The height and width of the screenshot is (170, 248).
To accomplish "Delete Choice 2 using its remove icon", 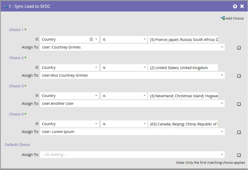I will (x=239, y=76).
